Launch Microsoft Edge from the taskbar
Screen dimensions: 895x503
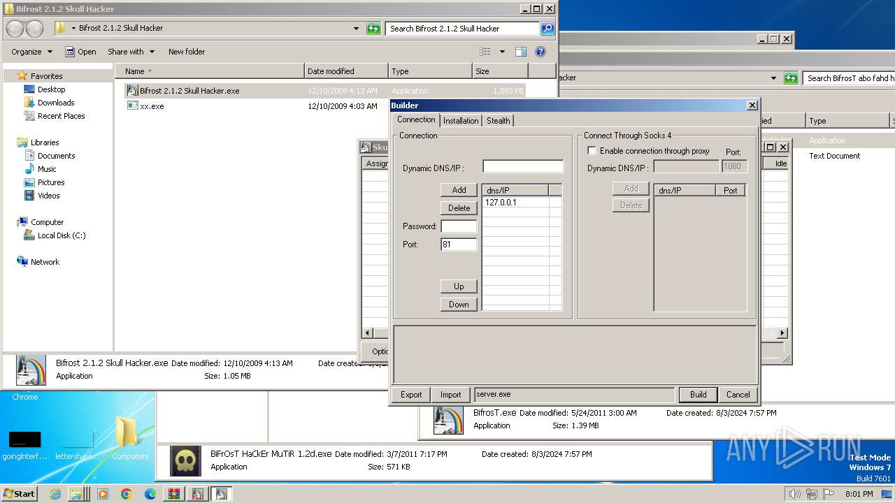coord(150,494)
